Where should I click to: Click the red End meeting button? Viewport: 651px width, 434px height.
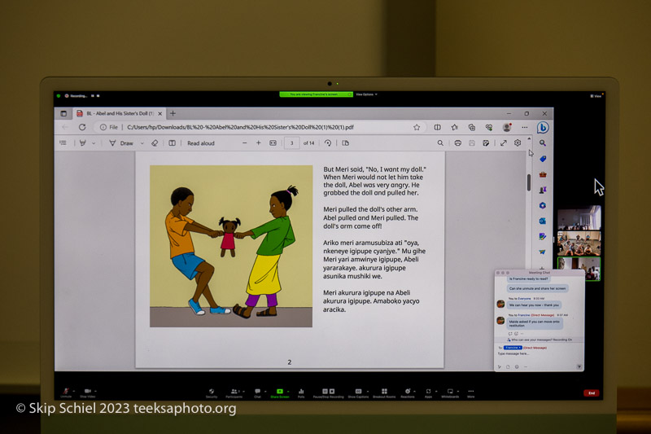pyautogui.click(x=592, y=393)
